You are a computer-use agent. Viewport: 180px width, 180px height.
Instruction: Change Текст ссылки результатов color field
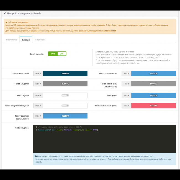pos(65,116)
